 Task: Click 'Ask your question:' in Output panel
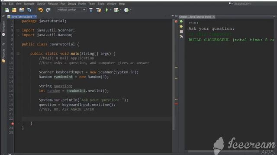click(x=211, y=28)
